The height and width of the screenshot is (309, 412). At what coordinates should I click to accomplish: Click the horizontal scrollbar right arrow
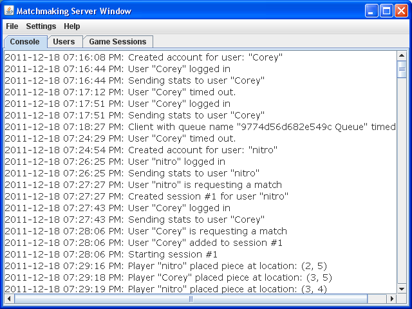[391, 299]
